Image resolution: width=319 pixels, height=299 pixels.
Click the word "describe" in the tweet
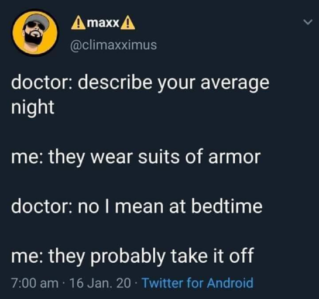coord(115,83)
